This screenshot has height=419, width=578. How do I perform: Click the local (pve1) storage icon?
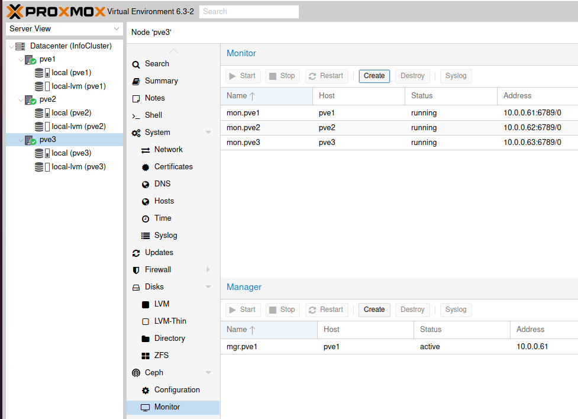42,73
